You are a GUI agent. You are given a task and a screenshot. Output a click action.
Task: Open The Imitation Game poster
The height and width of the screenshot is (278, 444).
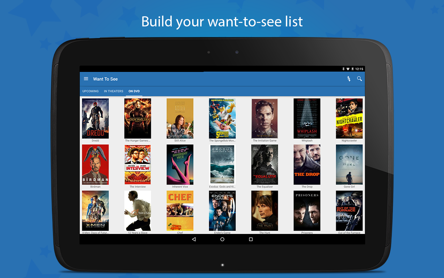point(265,118)
